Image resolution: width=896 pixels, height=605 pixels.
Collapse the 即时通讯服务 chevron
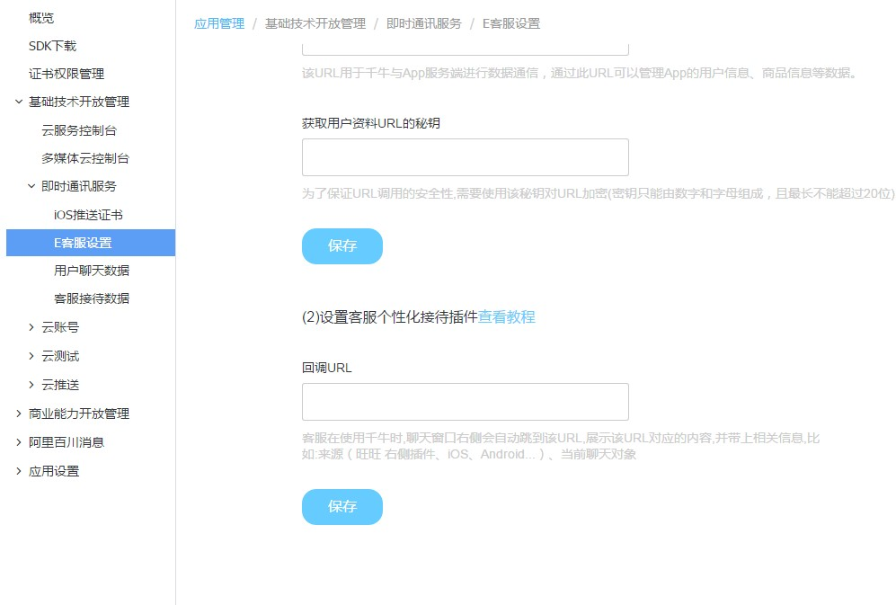click(31, 186)
